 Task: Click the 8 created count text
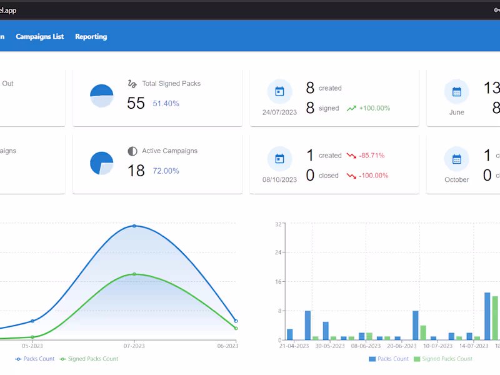click(324, 87)
